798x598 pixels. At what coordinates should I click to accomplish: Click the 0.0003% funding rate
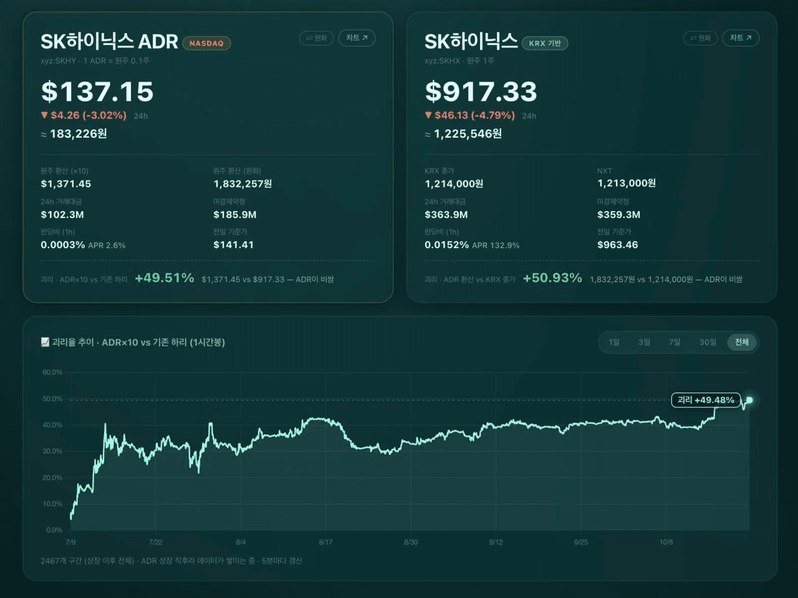click(x=63, y=245)
